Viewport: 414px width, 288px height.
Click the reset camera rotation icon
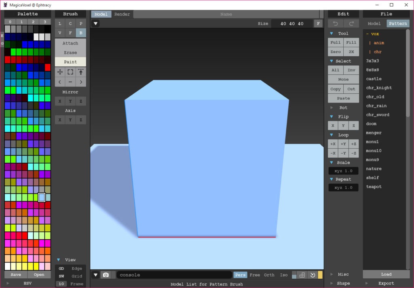[313, 275]
